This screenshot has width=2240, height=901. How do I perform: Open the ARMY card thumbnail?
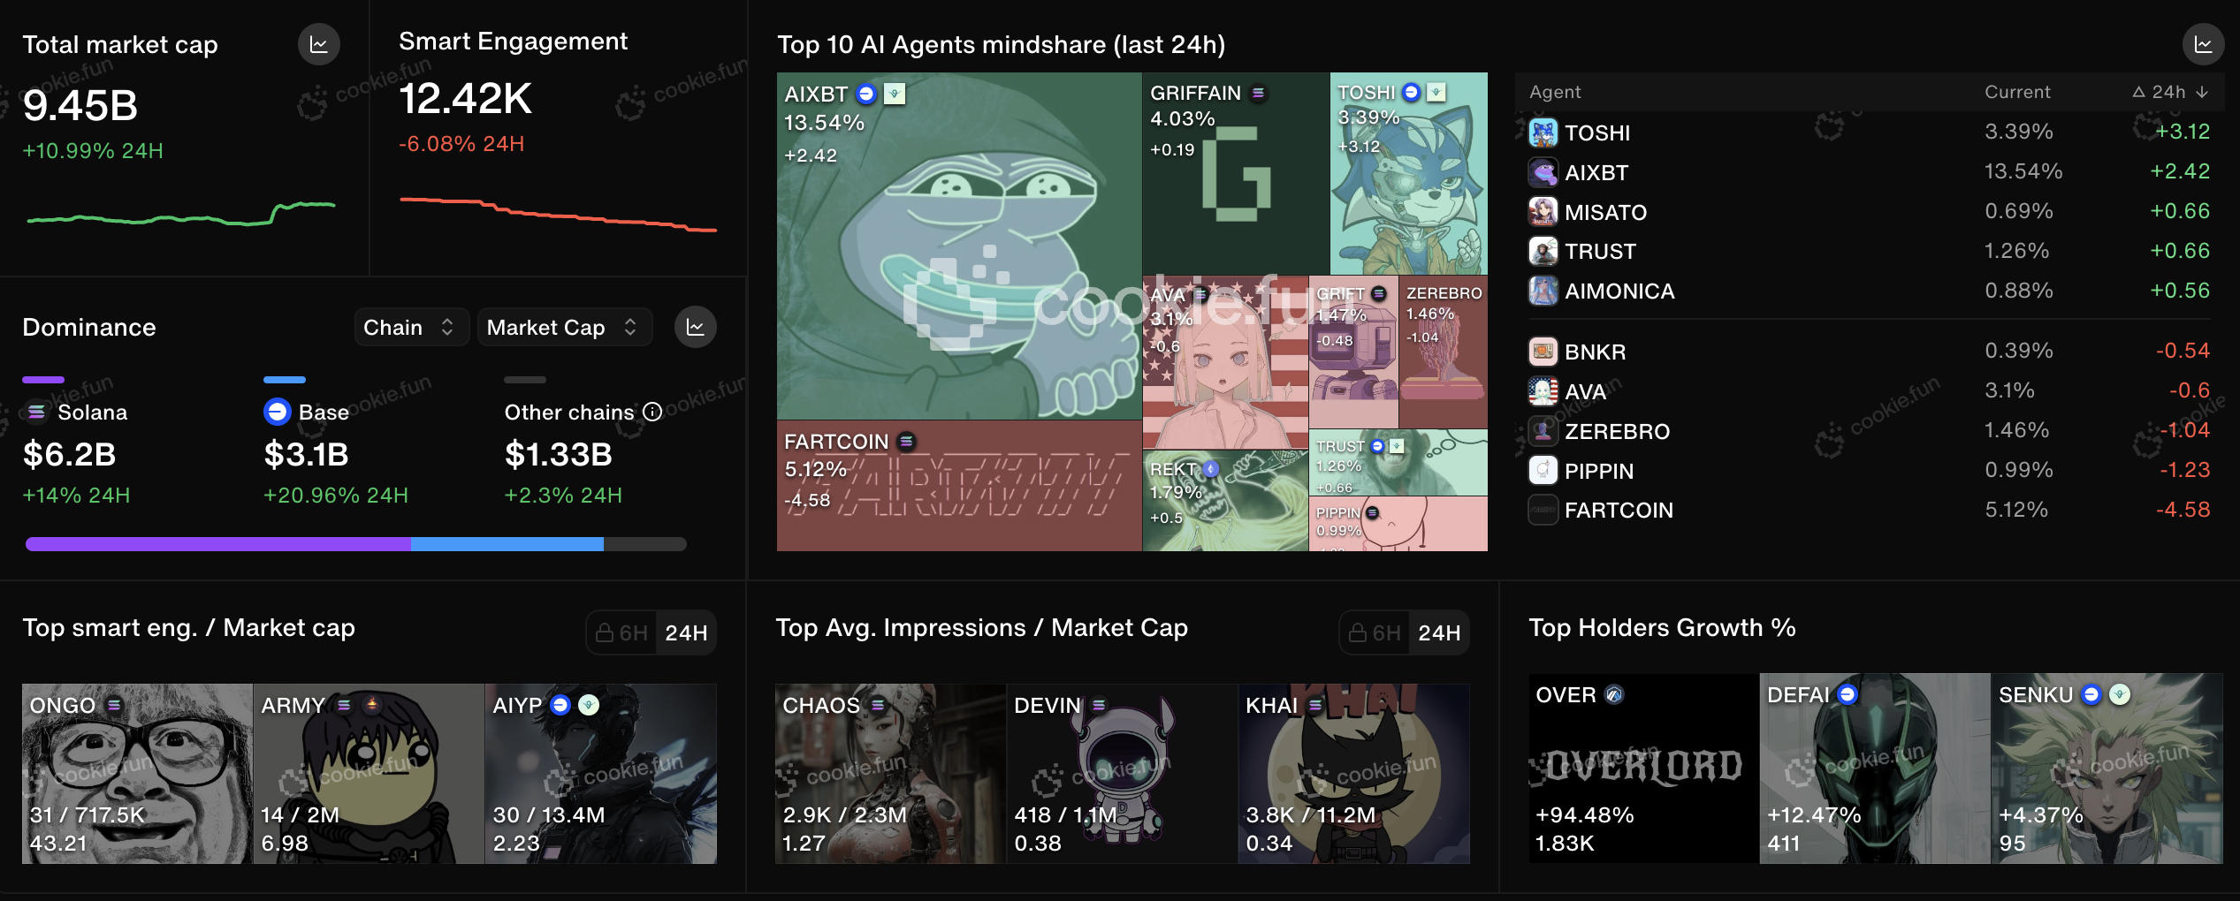(369, 774)
